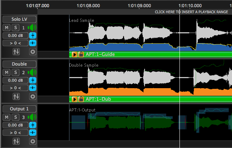Click the Solo LV pan value field
Viewport: 232px width, 148px height.
15,43
